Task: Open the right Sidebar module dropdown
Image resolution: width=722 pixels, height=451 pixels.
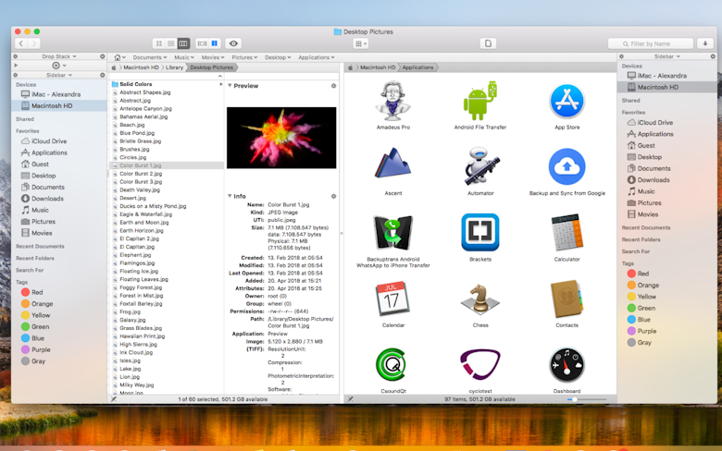Action: tap(667, 56)
